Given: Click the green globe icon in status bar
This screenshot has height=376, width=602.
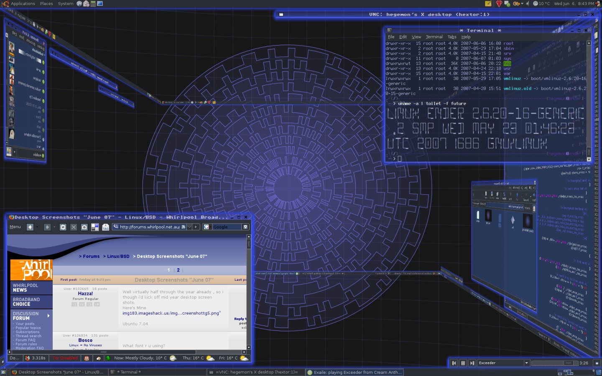Looking at the screenshot, I should (108, 358).
